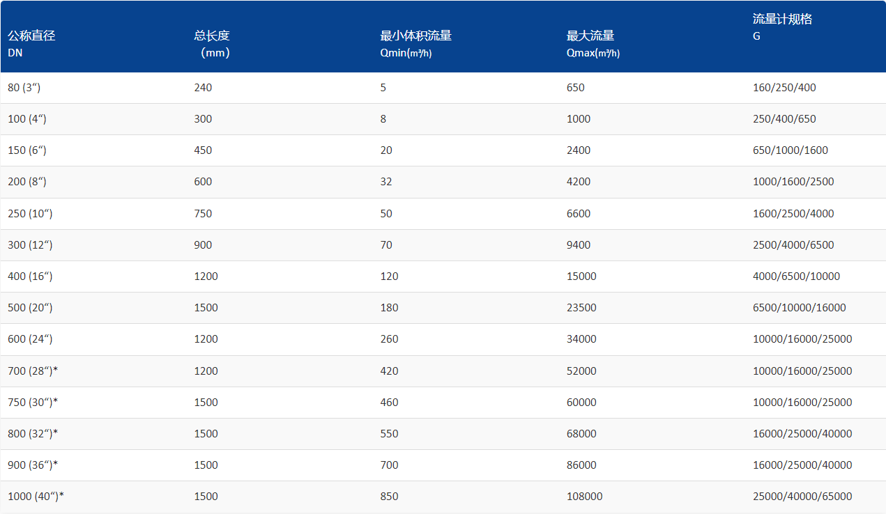
Task: Click Qmin value 550
Action: coord(389,434)
